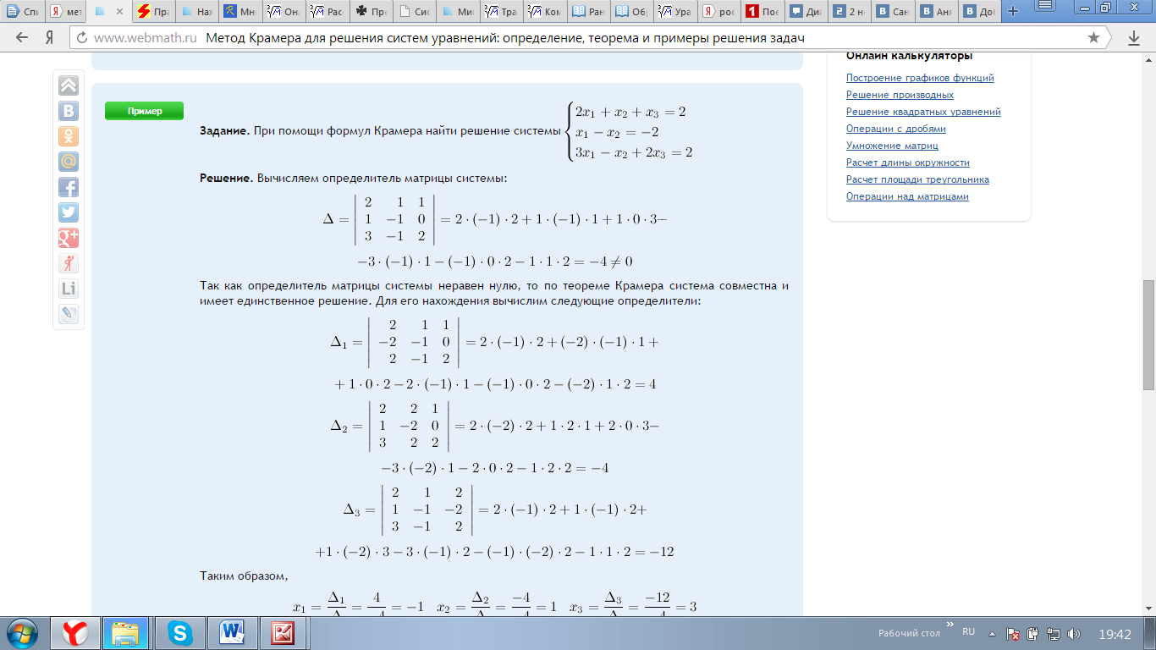The height and width of the screenshot is (650, 1156).
Task: Open link Умножение матриц
Action: [x=892, y=146]
